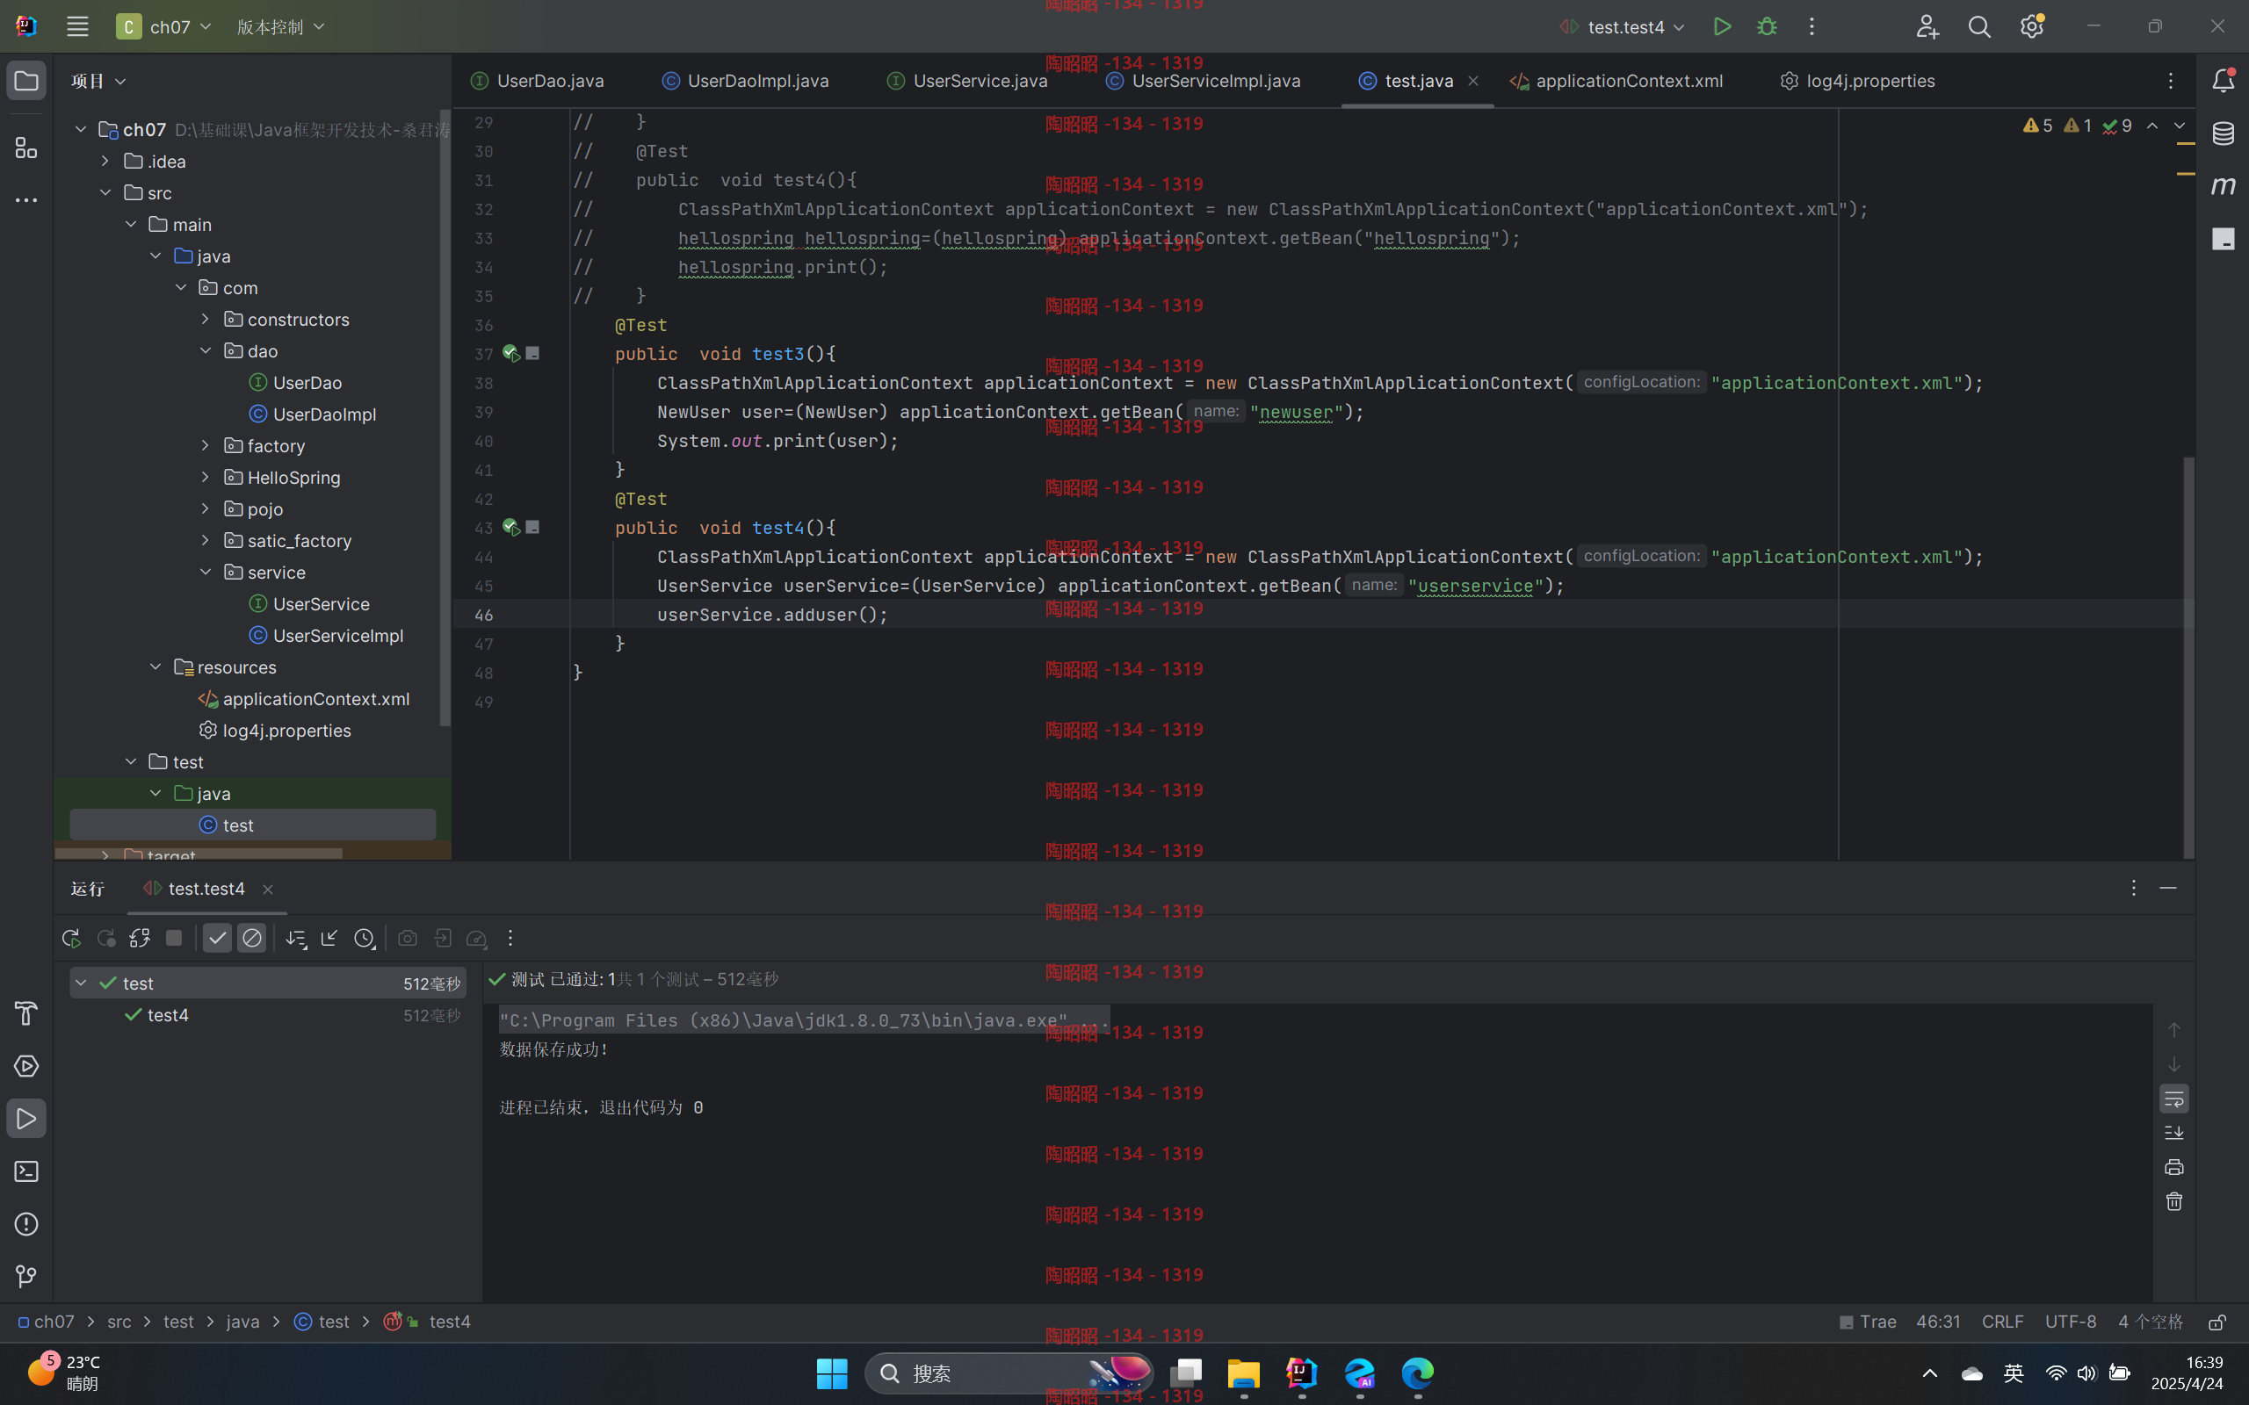Image resolution: width=2249 pixels, height=1405 pixels.
Task: Open the Structure tool window icon
Action: [x=26, y=148]
